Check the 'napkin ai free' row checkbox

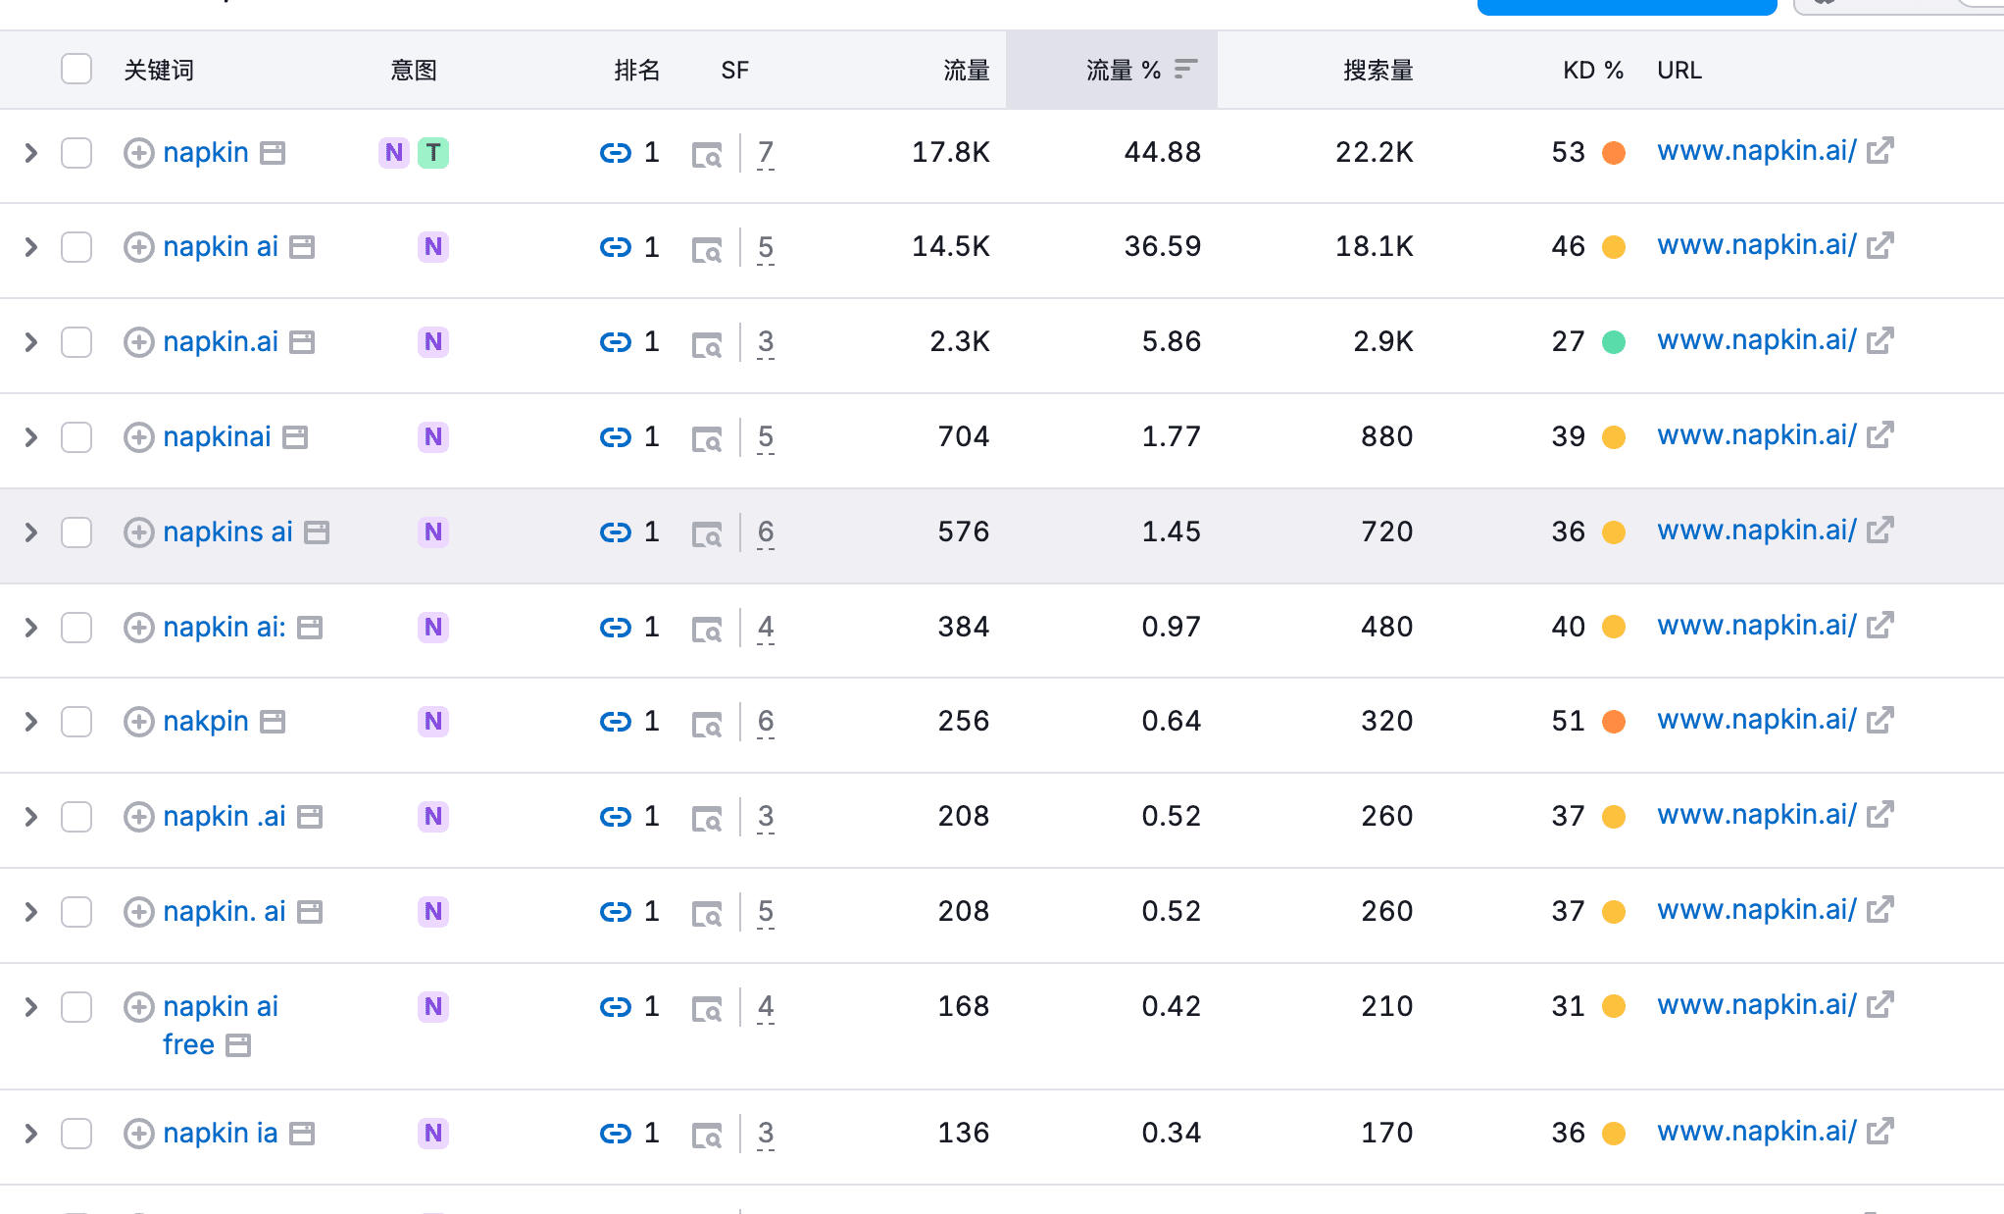(76, 1007)
